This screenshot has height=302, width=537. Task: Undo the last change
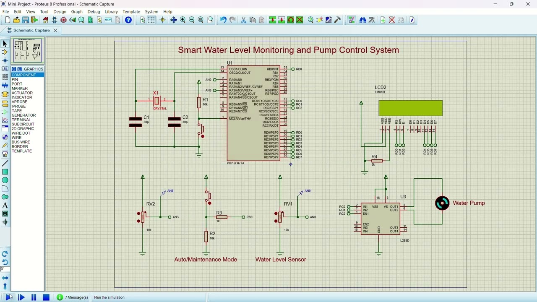point(223,20)
